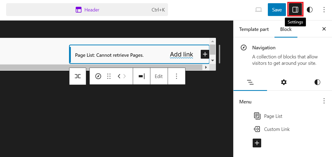Switch to the Template part tab
The width and height of the screenshot is (332, 157).
pos(253,29)
